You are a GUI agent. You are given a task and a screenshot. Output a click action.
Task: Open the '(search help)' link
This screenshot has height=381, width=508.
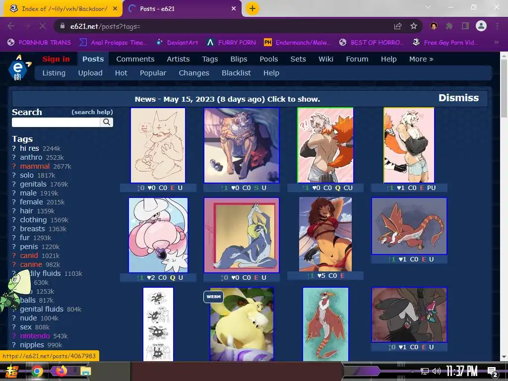92,112
